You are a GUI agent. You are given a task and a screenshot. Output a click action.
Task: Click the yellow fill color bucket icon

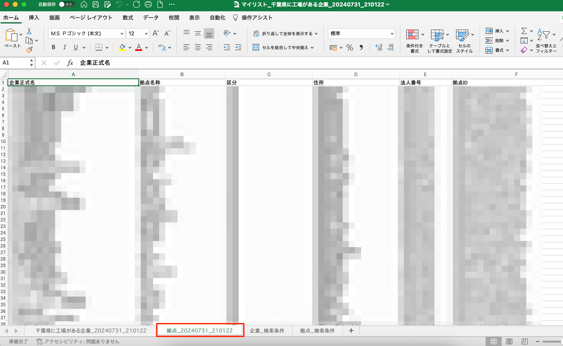click(x=122, y=47)
